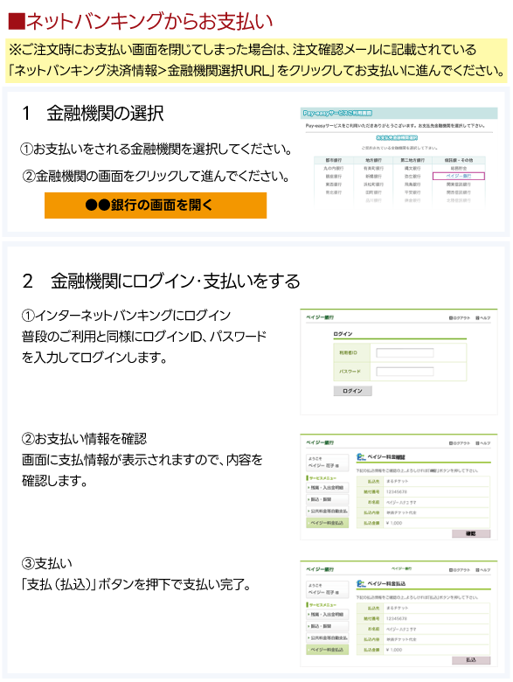Click the Pay-easy bank selection screenshot thumbnail
The image size is (513, 682).
[399, 157]
